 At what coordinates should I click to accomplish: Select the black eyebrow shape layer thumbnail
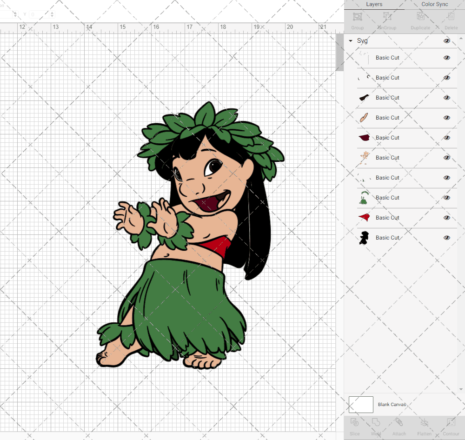click(364, 98)
